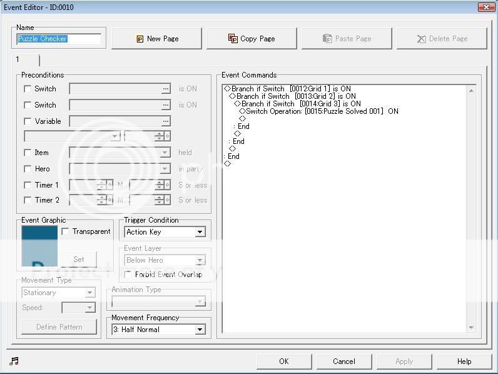Click the Event Graphic preview box
Image resolution: width=498 pixels, height=374 pixels.
[39, 247]
